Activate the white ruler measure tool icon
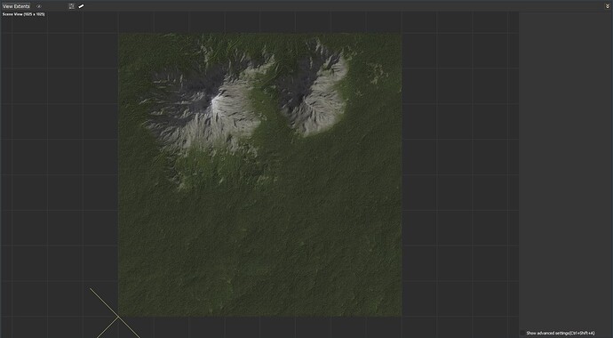 81,6
